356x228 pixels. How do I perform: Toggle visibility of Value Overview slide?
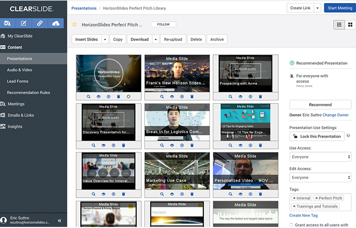pos(104,194)
